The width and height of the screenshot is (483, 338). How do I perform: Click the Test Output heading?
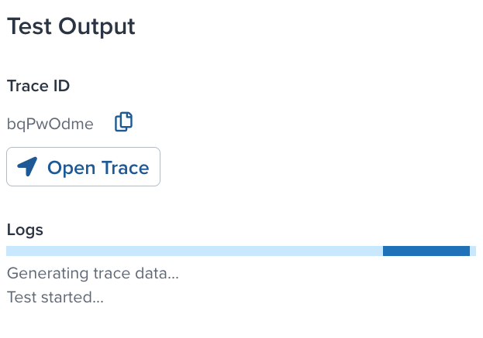tap(71, 26)
